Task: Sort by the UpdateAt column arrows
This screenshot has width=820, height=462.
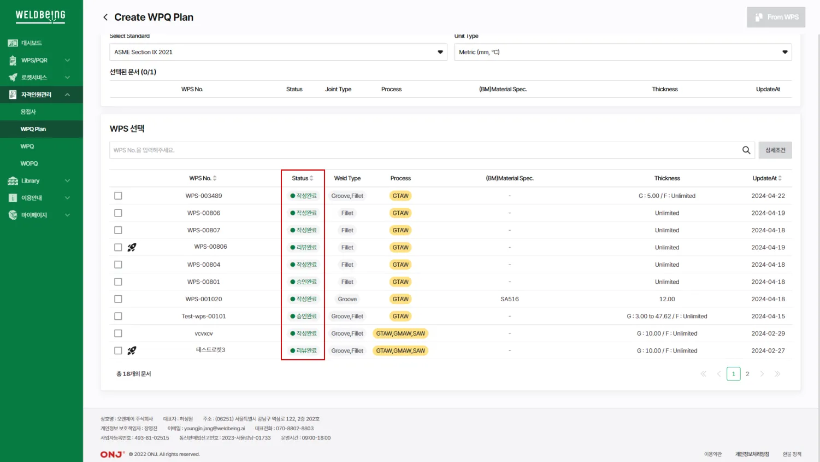Action: [780, 178]
